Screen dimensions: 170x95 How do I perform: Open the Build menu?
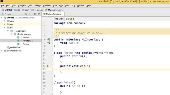[x=55, y=6]
